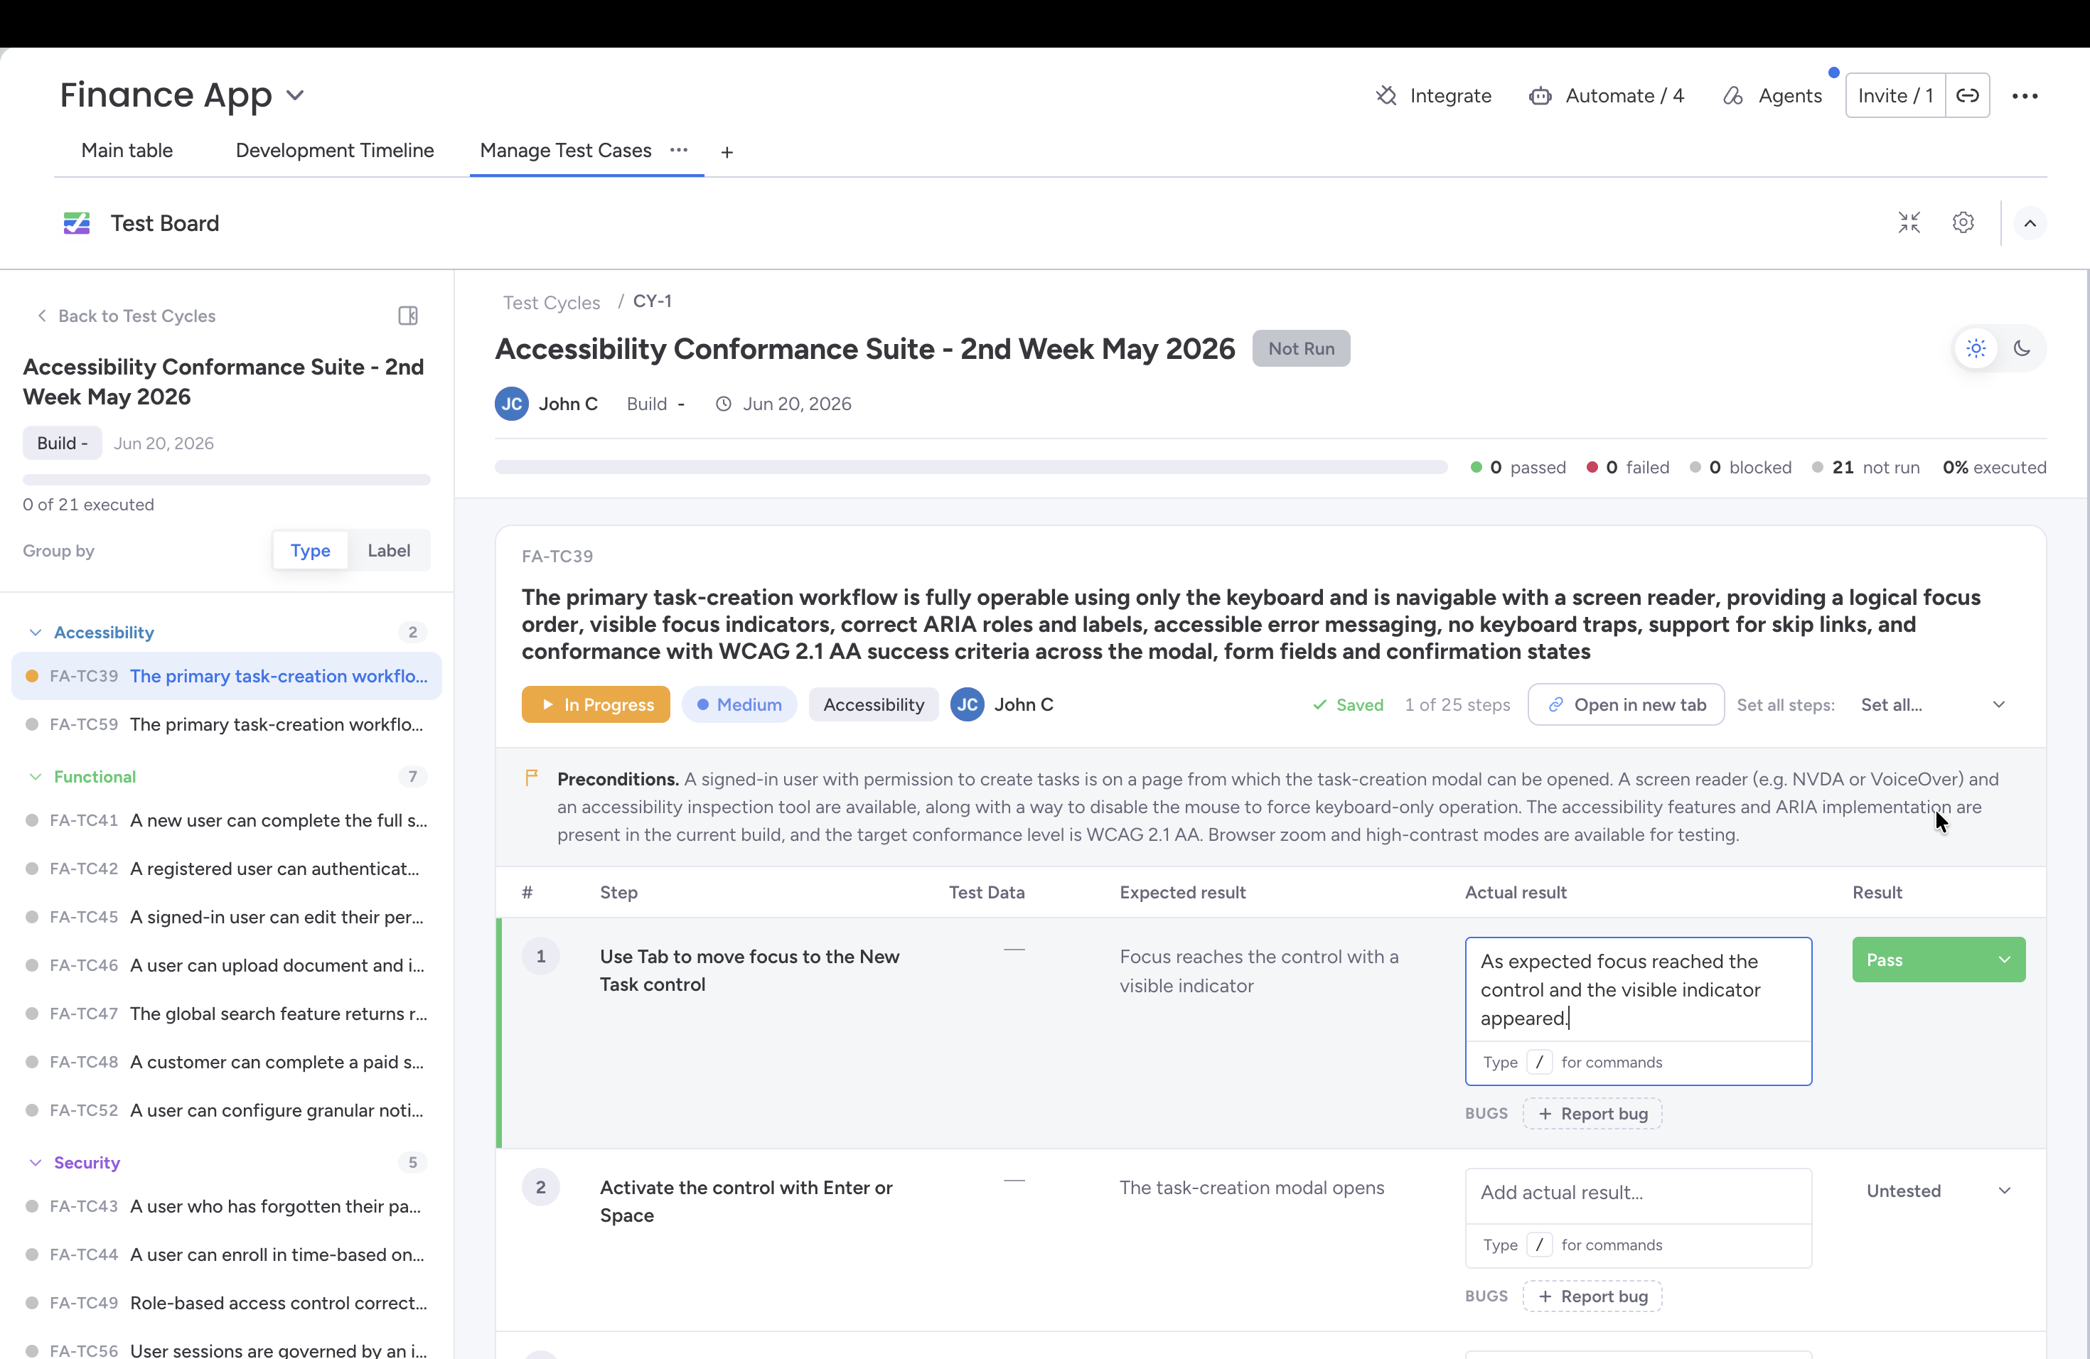Collapse the Accessibility group
Image resolution: width=2090 pixels, height=1359 pixels.
35,632
